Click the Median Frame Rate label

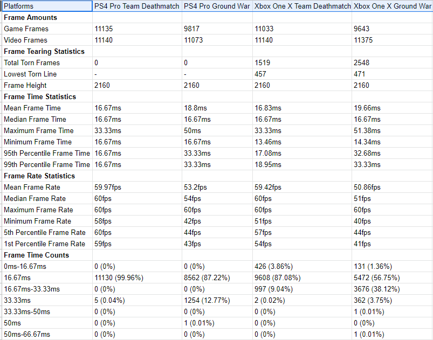35,198
